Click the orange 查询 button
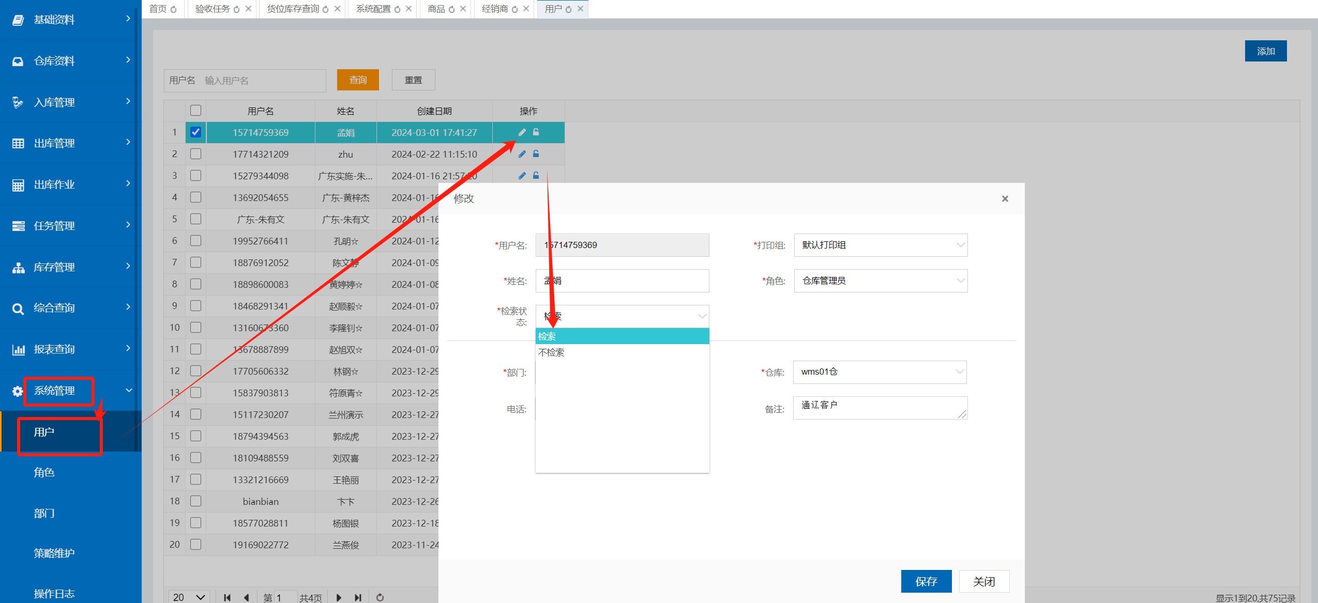Viewport: 1318px width, 603px height. [x=358, y=80]
